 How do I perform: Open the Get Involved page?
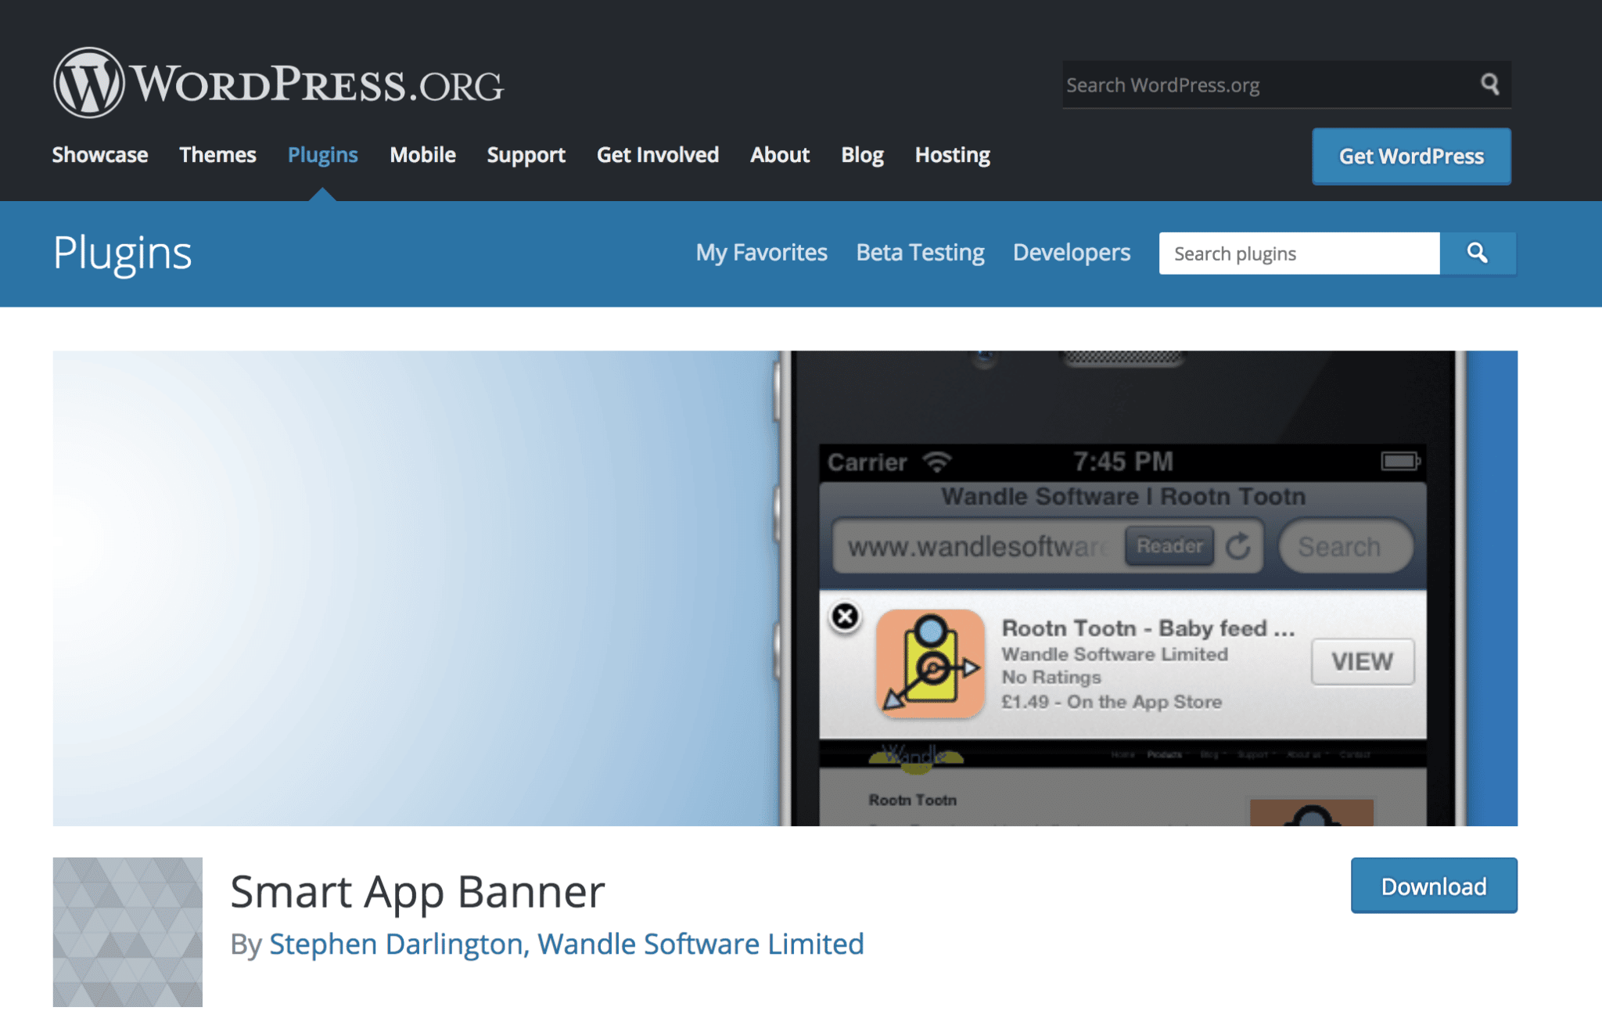(x=658, y=155)
